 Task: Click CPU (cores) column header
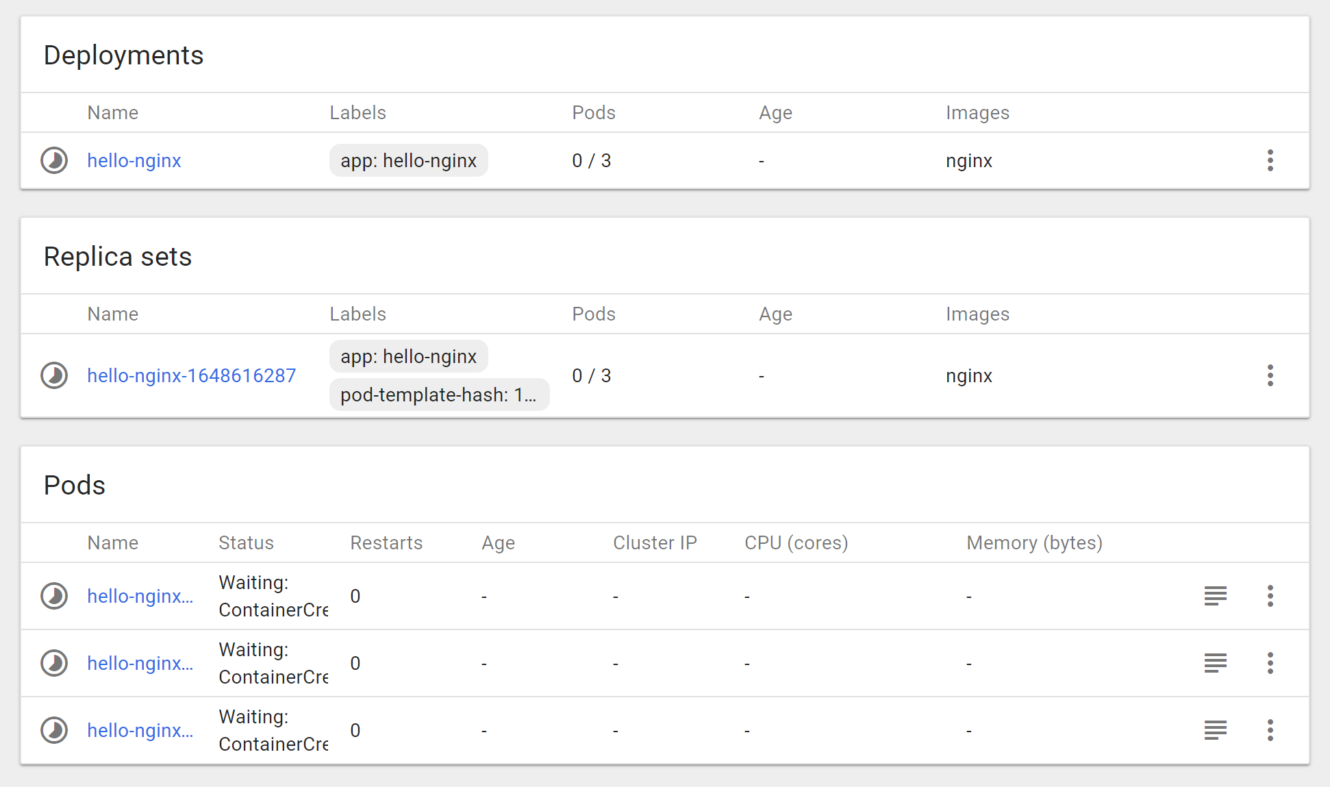click(x=796, y=542)
